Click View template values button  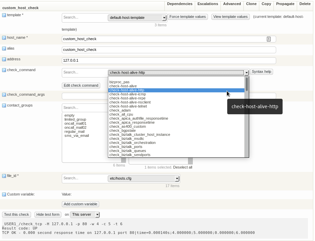(x=230, y=17)
